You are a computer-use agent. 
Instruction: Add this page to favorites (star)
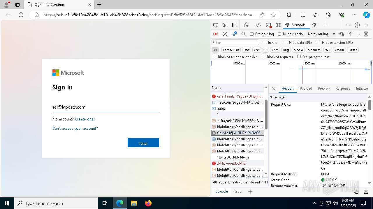coord(273,15)
